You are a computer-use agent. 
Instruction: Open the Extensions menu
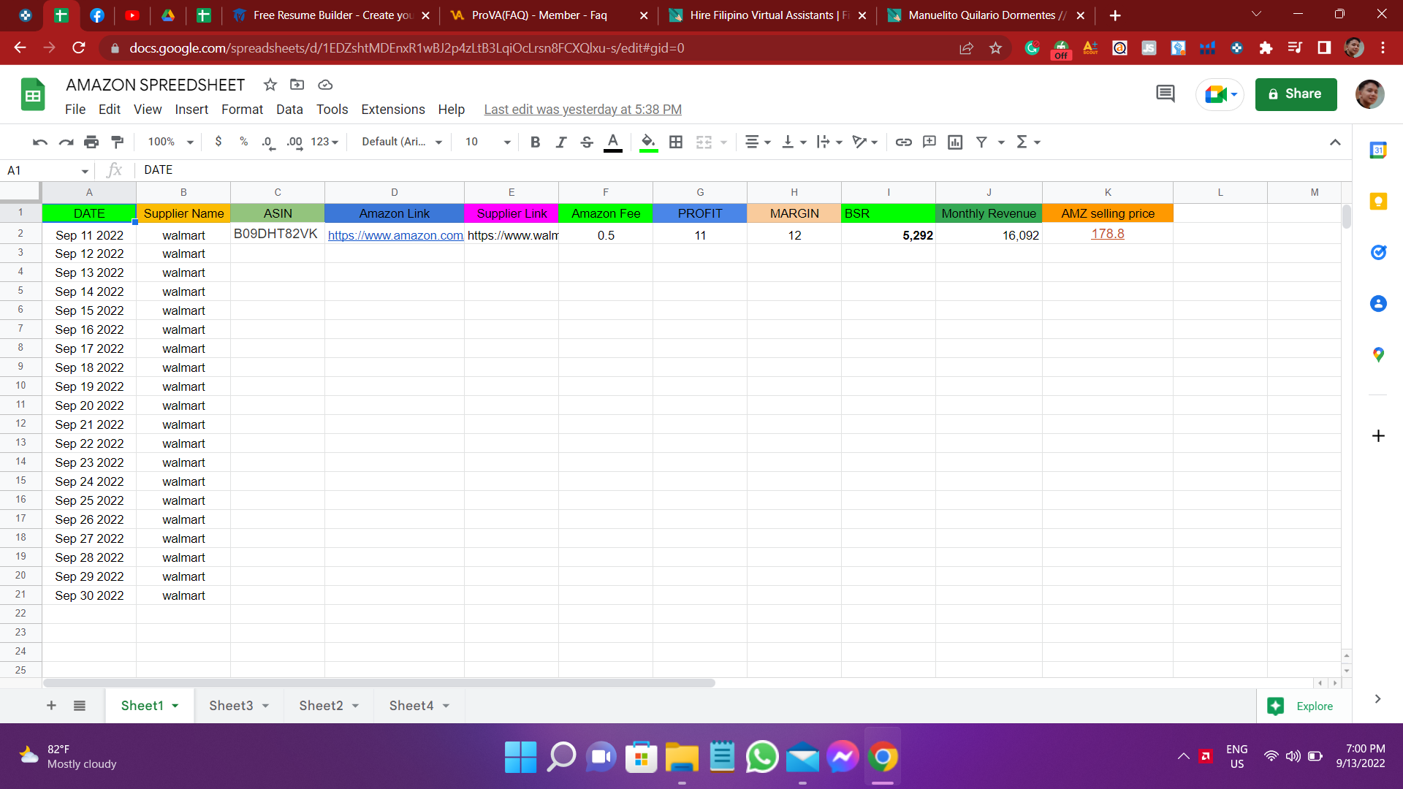click(392, 110)
